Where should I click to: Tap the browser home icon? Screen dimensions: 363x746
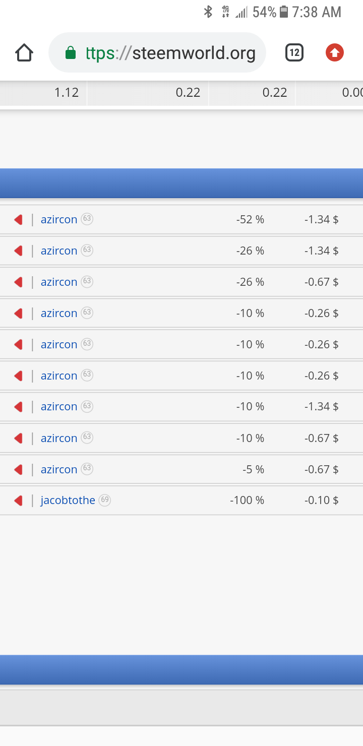click(24, 52)
